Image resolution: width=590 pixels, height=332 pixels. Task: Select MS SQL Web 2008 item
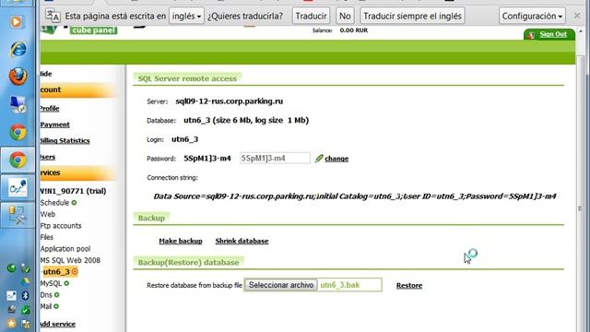70,260
